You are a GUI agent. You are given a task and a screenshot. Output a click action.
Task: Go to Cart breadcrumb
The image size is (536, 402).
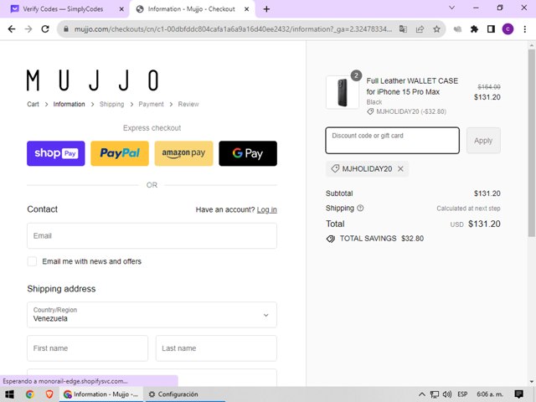[x=33, y=104]
